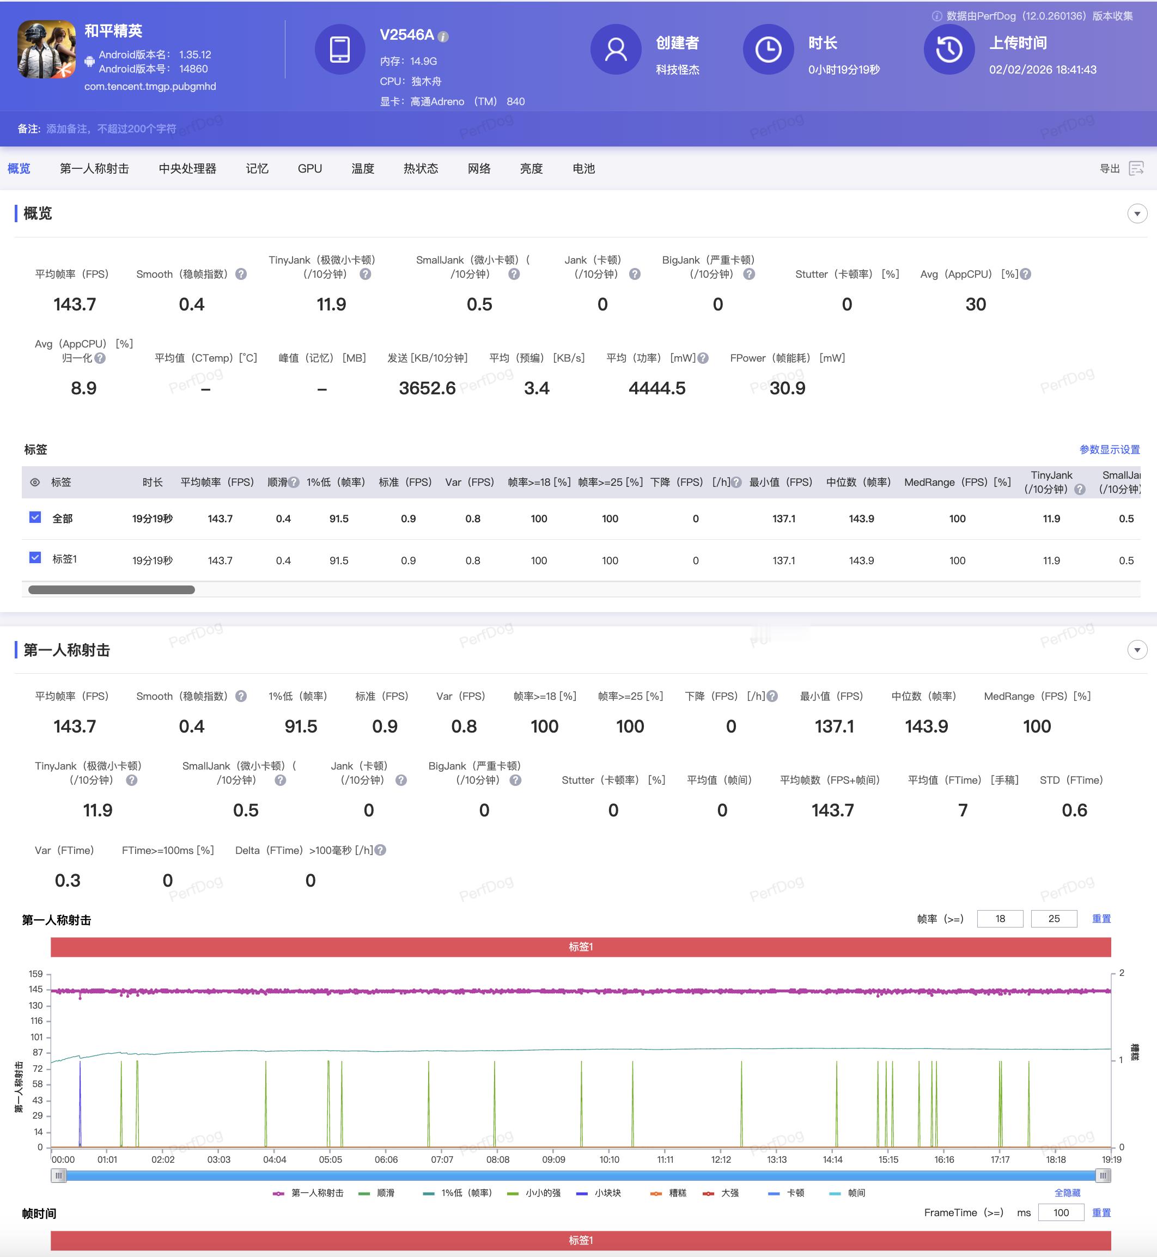Click the creator avatar icon
1157x1257 pixels.
click(x=616, y=50)
